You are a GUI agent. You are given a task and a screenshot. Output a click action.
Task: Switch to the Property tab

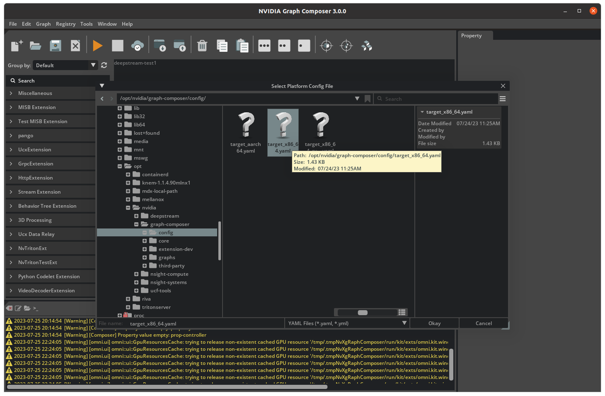coord(475,36)
